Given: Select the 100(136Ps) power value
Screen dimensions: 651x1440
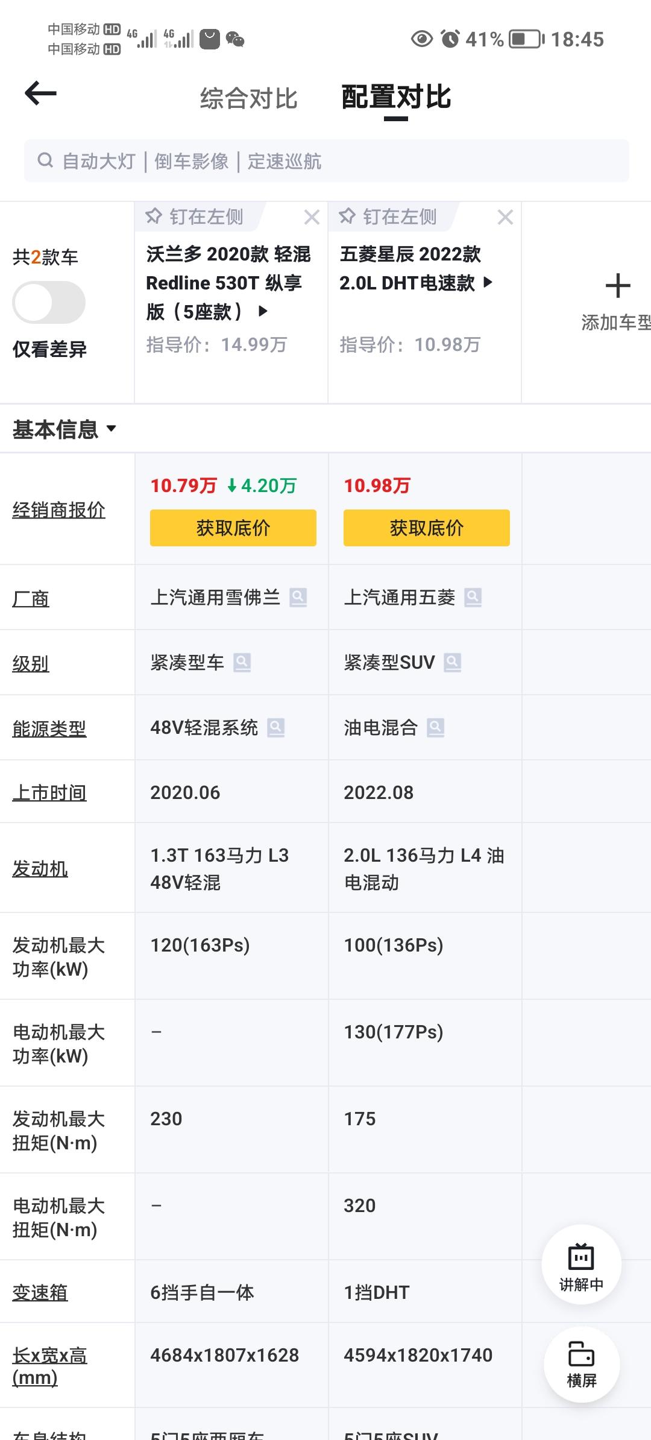Looking at the screenshot, I should pos(394,945).
